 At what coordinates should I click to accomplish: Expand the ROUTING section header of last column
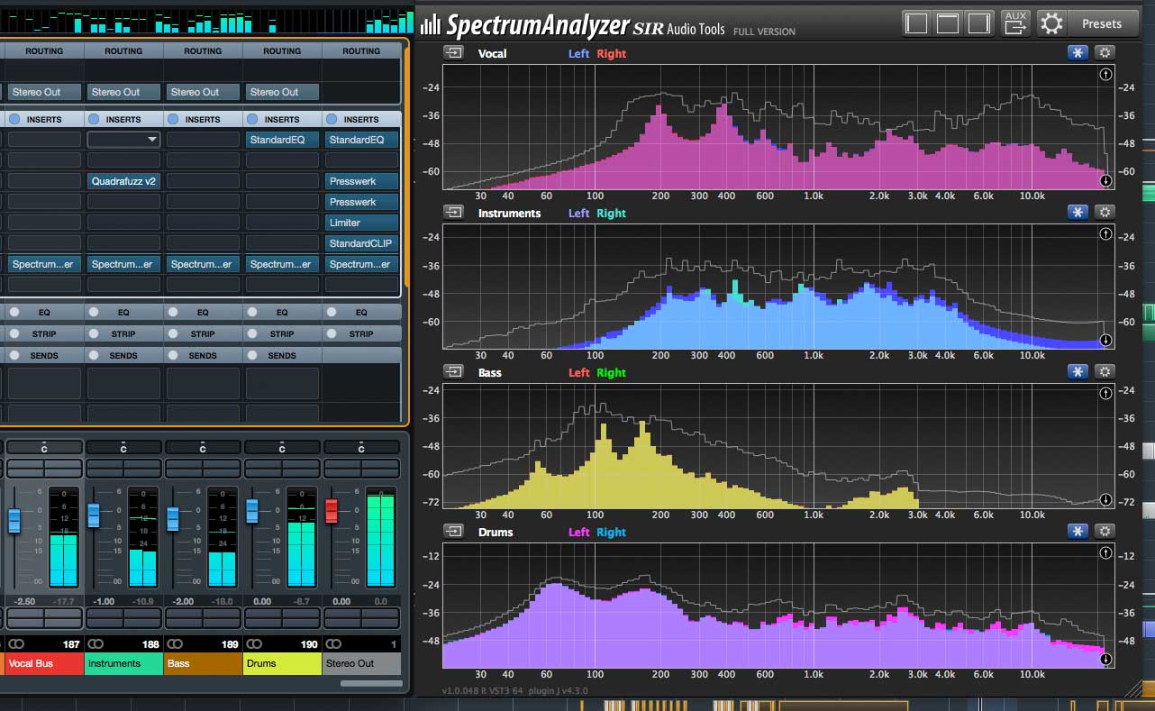point(361,51)
